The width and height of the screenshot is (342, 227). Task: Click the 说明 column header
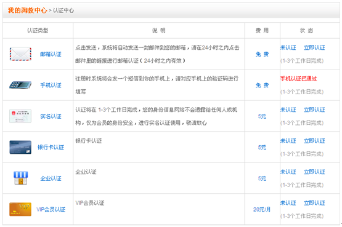click(x=159, y=31)
